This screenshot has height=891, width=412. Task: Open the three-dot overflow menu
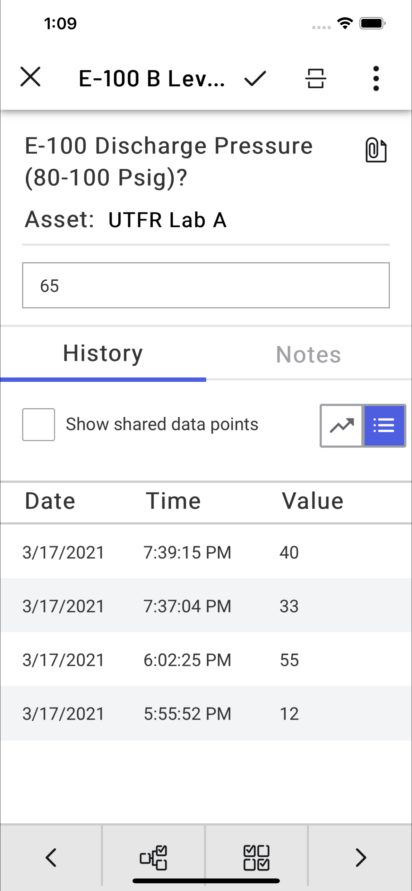[x=376, y=79]
